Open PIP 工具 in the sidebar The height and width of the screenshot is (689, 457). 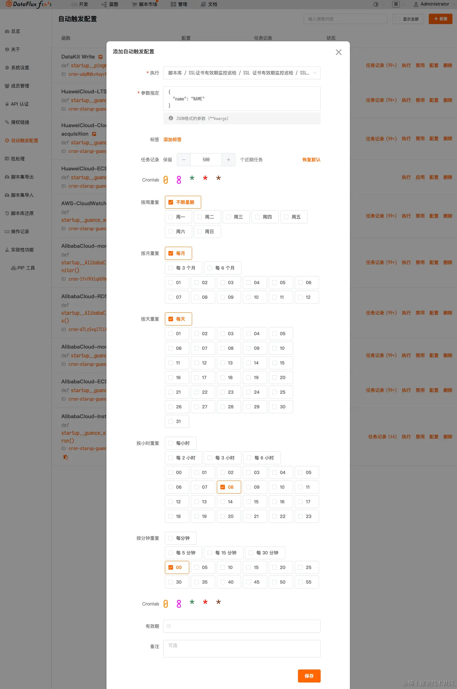pyautogui.click(x=23, y=268)
